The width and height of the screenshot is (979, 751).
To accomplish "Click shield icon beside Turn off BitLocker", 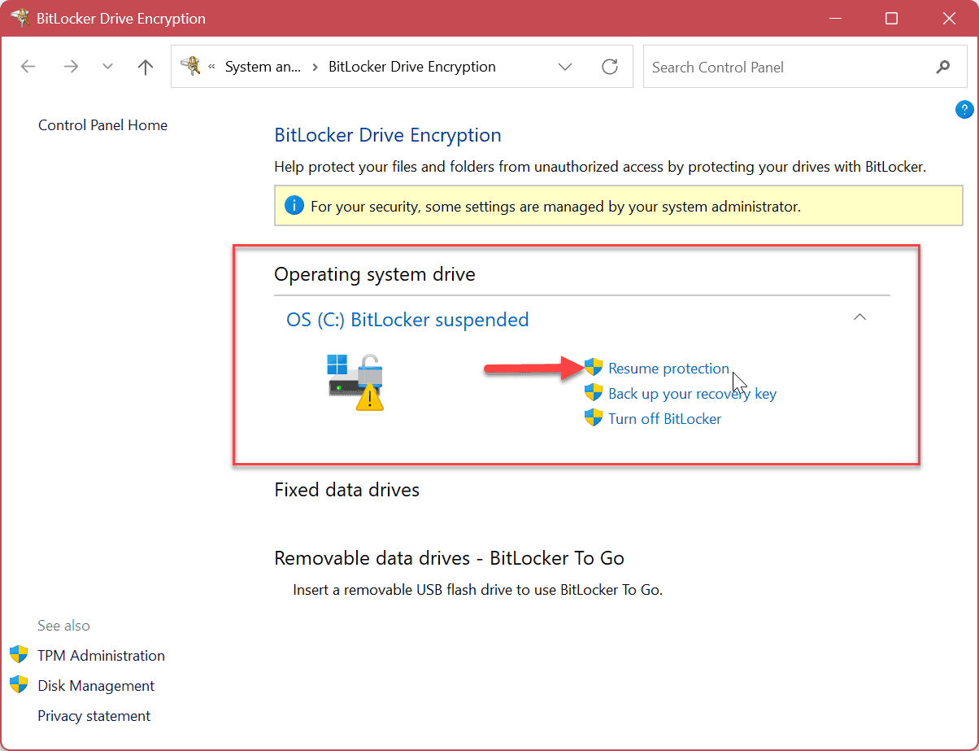I will pyautogui.click(x=594, y=418).
